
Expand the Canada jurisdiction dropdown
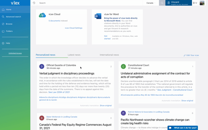click(x=151, y=3)
